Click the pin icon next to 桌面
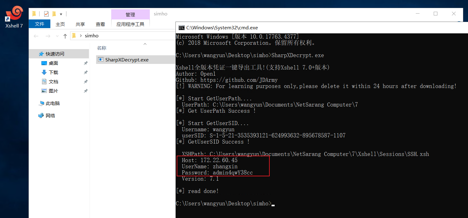This screenshot has height=218, width=468. coord(86,63)
